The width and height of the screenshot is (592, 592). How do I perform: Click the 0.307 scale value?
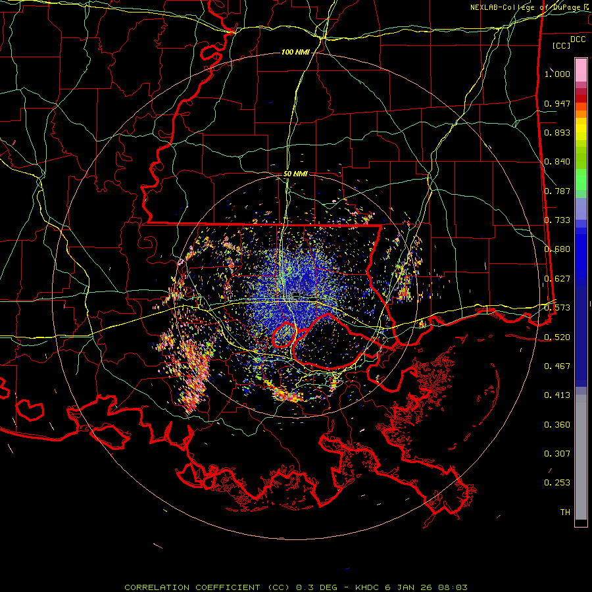[557, 454]
